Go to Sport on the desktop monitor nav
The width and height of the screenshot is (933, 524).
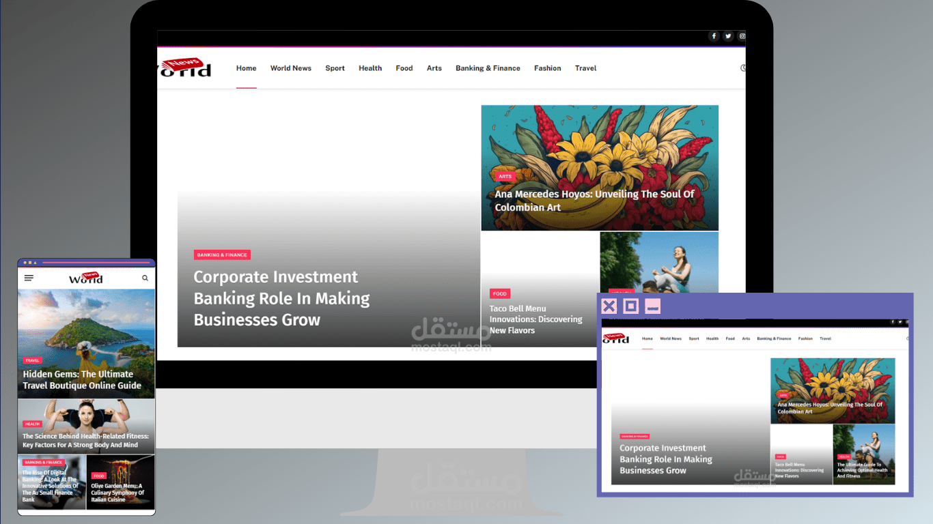point(335,68)
